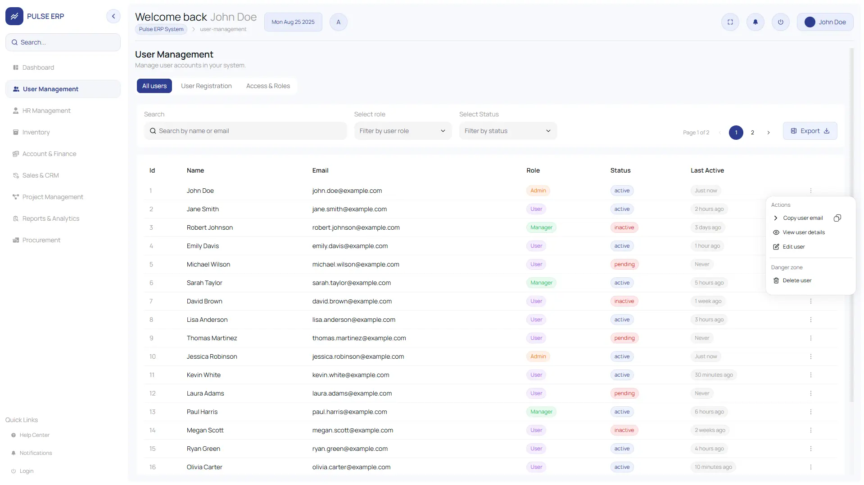The height and width of the screenshot is (485, 864).
Task: Collapse the sidebar with the chevron button
Action: pyautogui.click(x=113, y=16)
